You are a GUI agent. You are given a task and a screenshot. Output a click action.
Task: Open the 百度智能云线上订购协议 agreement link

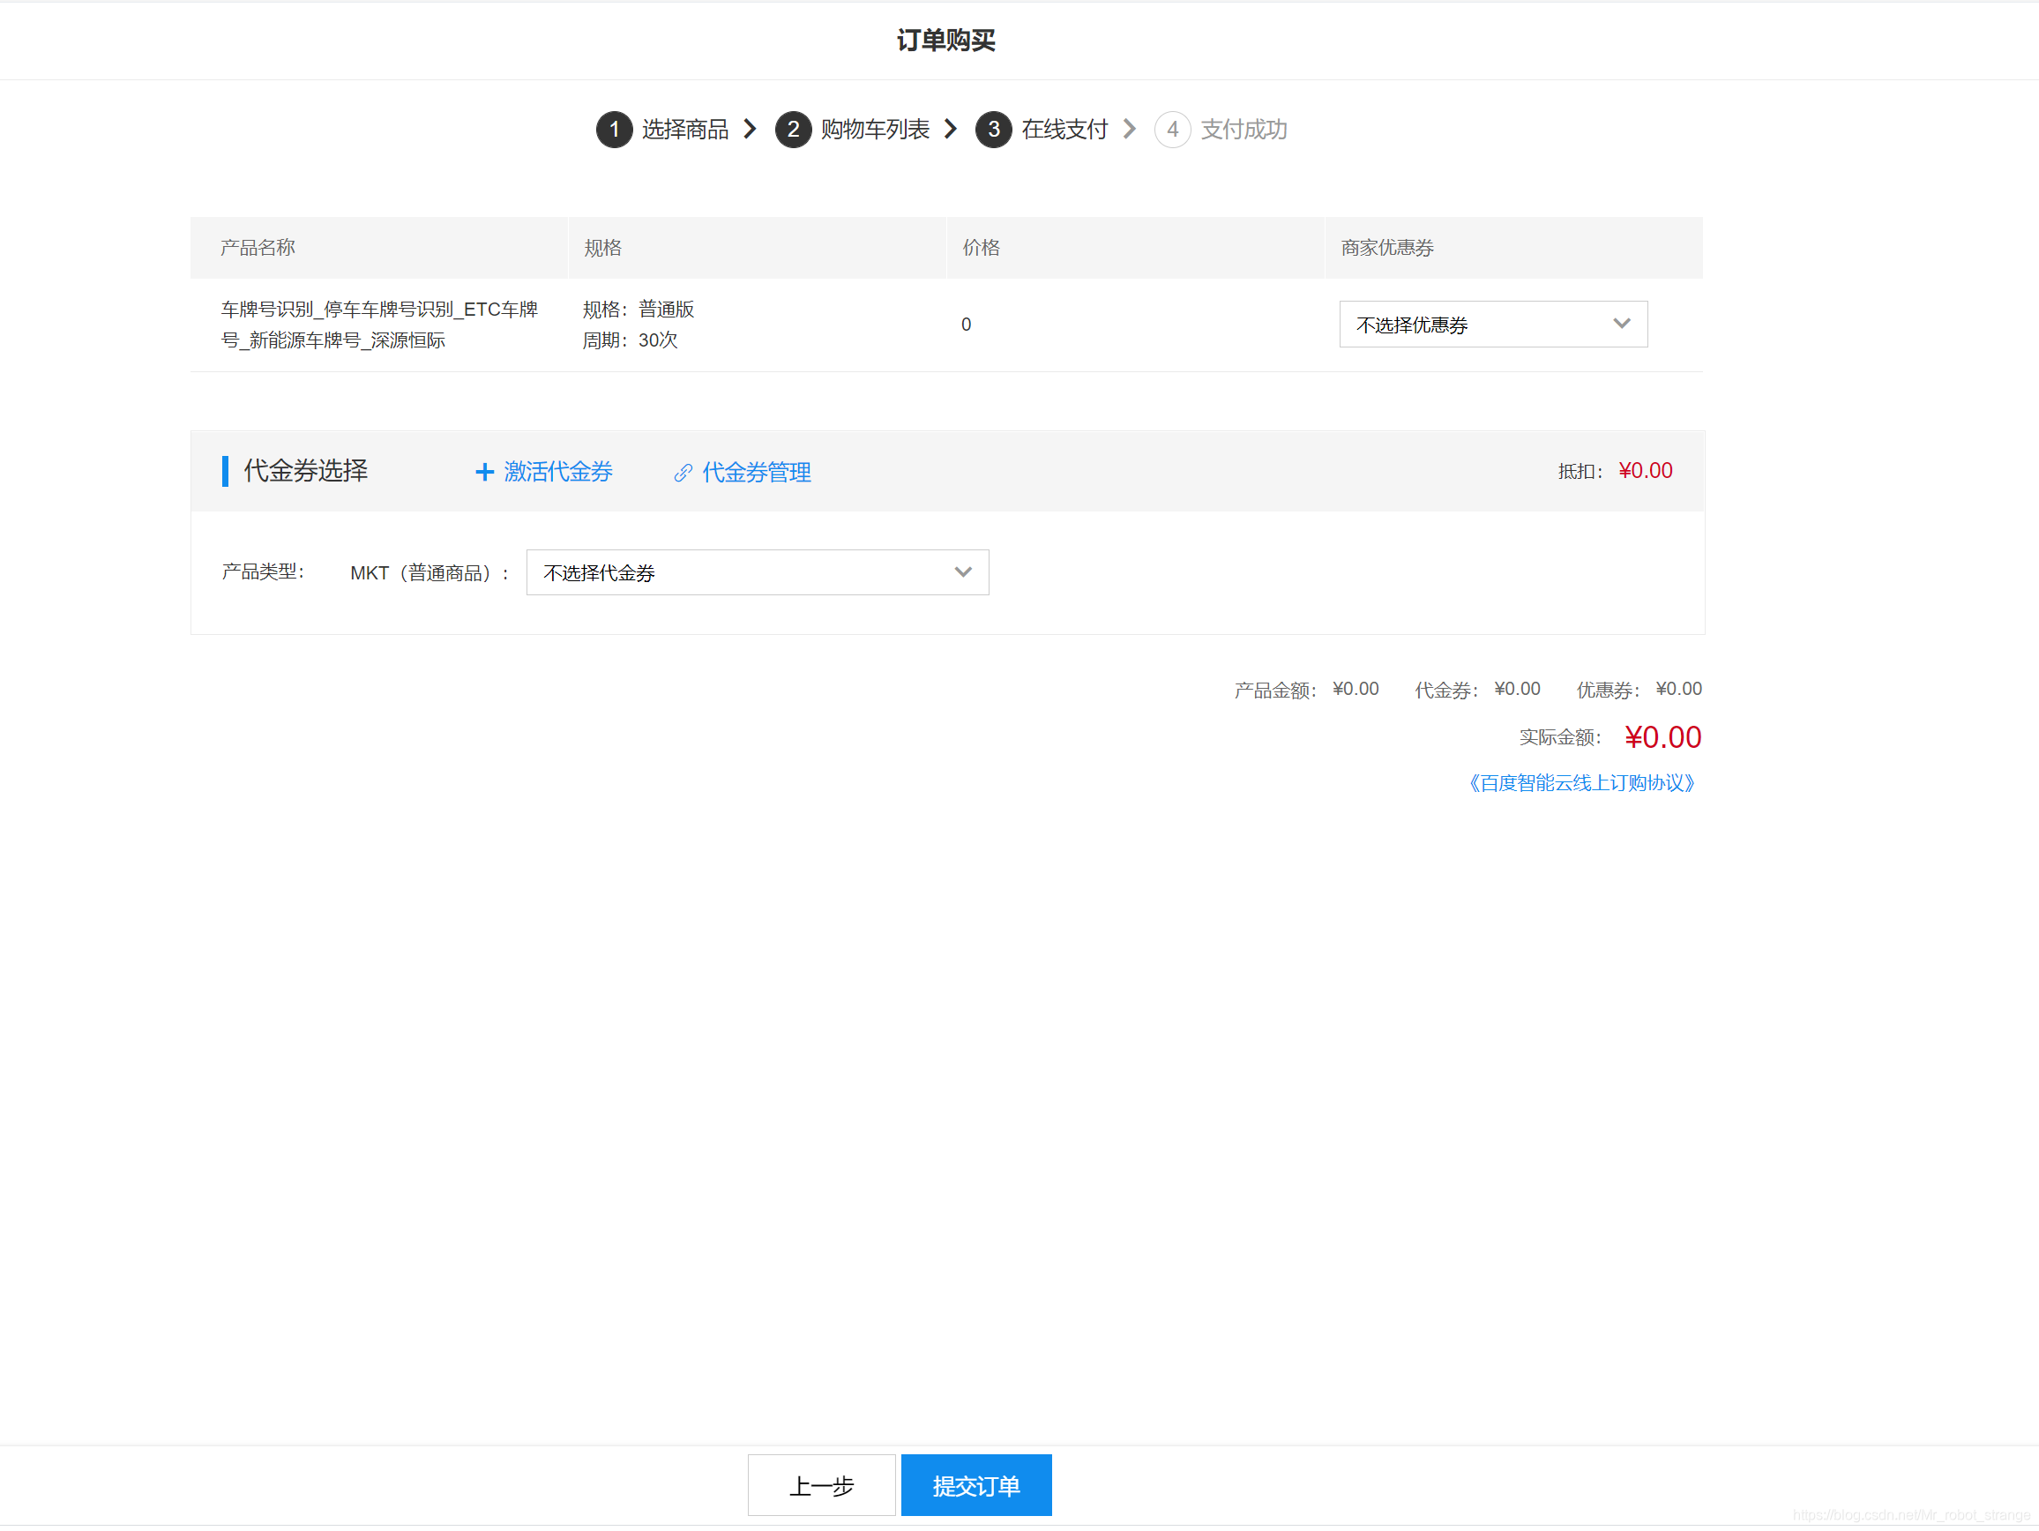1582,782
